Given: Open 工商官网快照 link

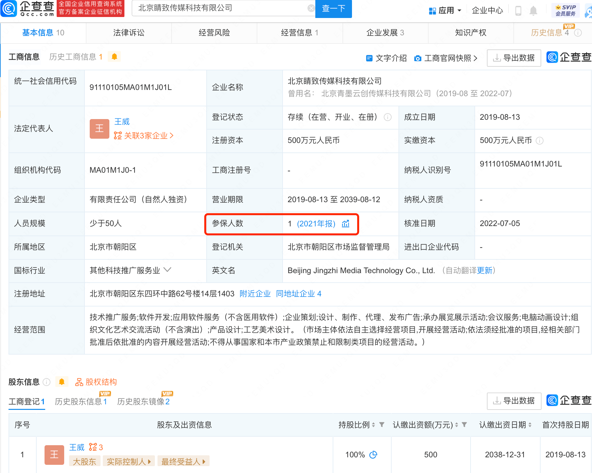Looking at the screenshot, I should click(446, 58).
